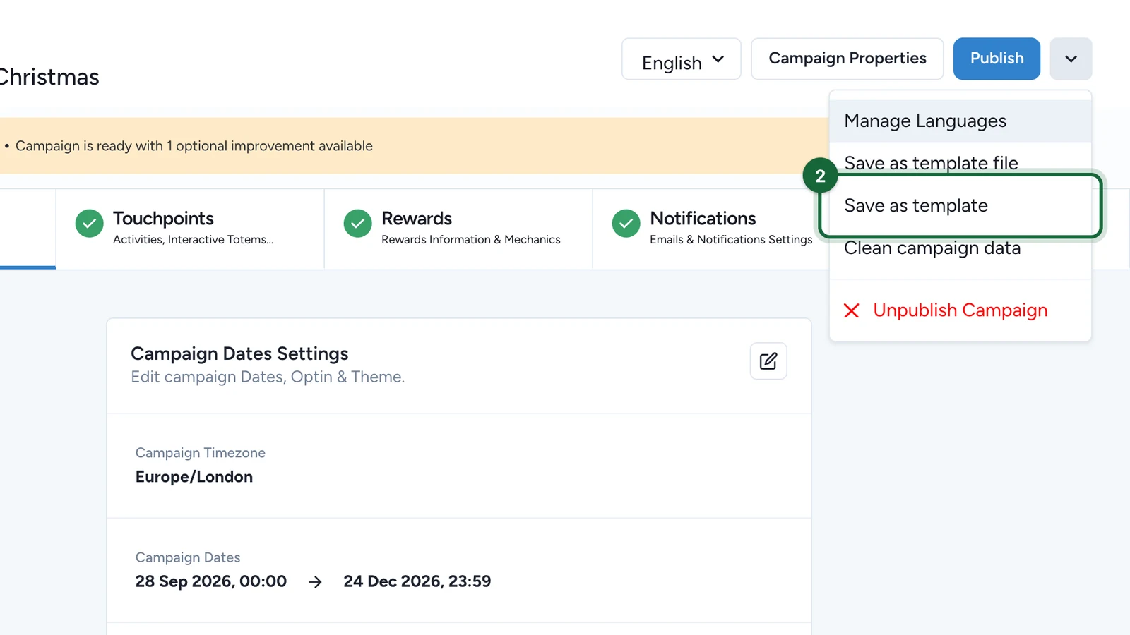Click the green checkmark beside Rewards
This screenshot has width=1130, height=635.
coord(358,224)
